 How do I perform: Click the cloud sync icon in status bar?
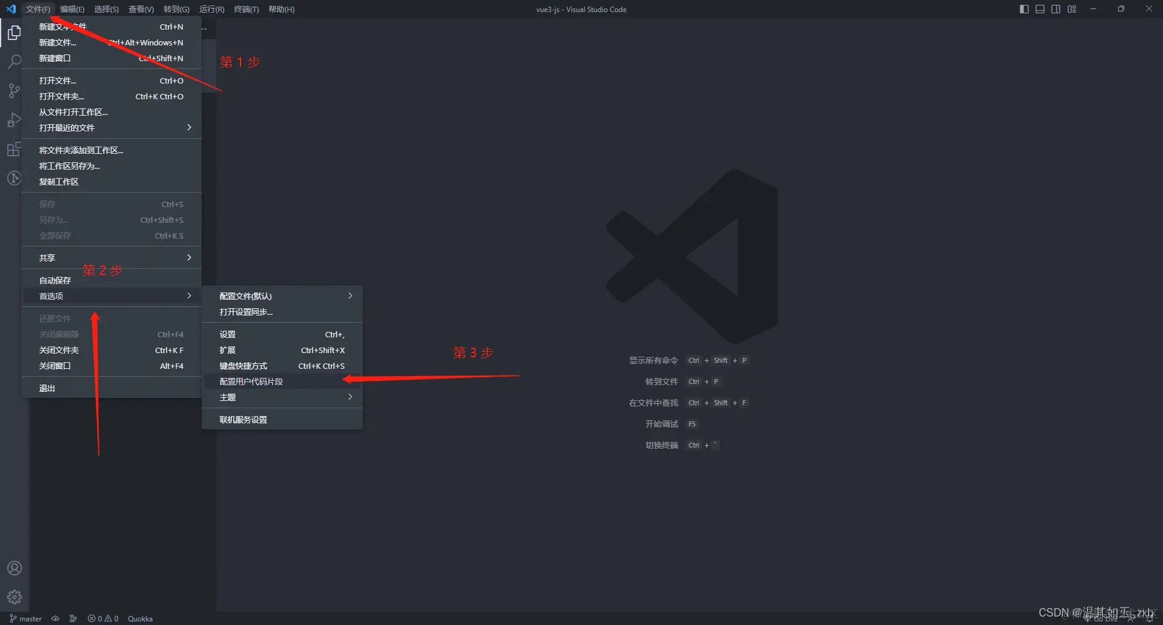pyautogui.click(x=55, y=618)
